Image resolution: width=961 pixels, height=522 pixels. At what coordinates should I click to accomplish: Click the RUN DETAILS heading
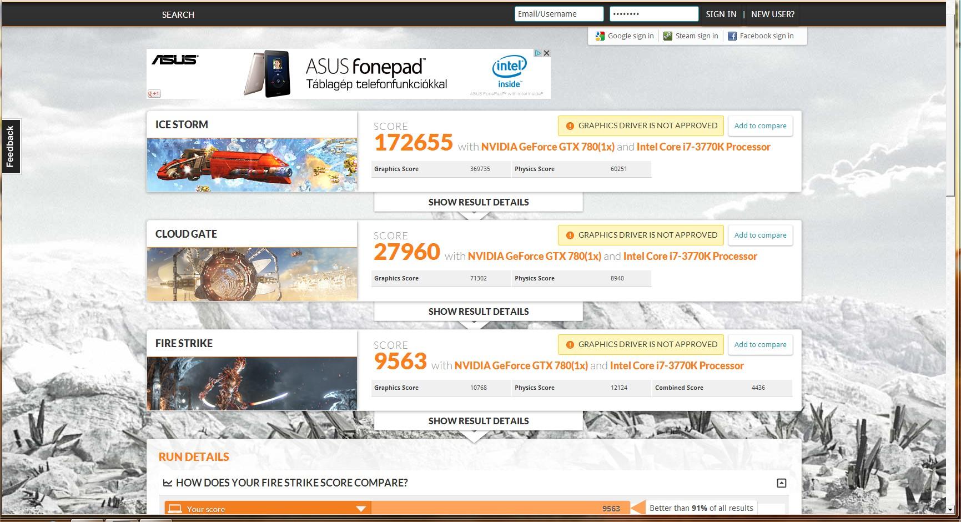(x=194, y=457)
